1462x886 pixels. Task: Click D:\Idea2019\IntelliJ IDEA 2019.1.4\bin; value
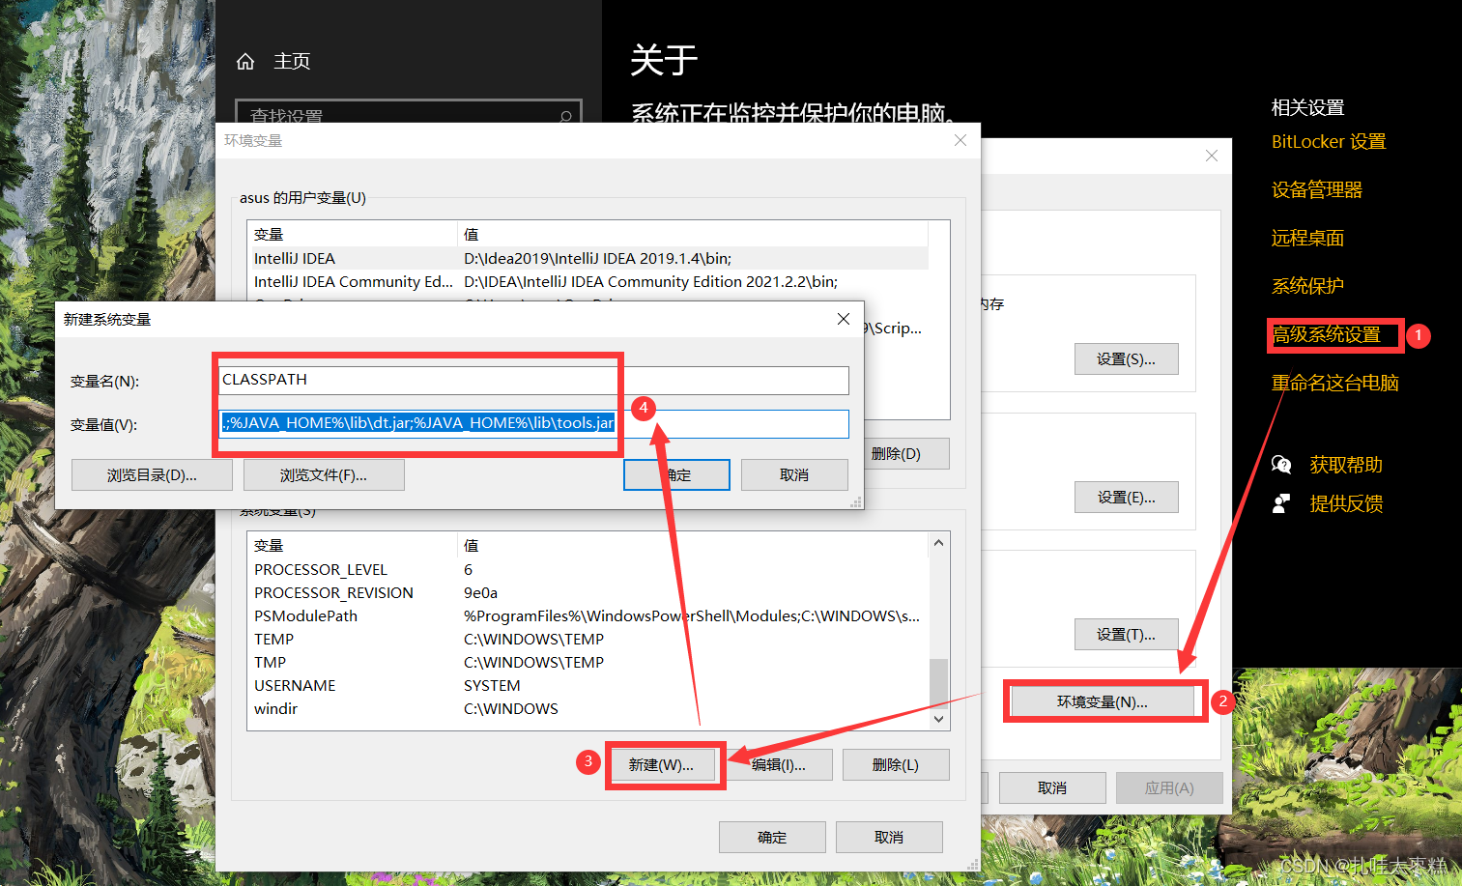point(597,258)
